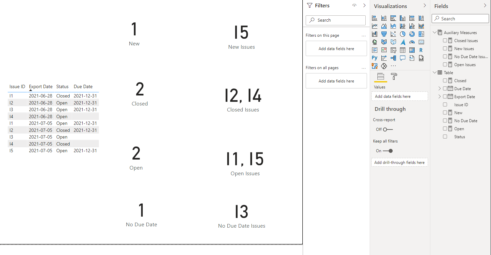The image size is (491, 255).
Task: Select the Donut chart visualization
Action: coord(412,34)
